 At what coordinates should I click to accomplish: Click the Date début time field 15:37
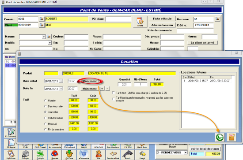72,81
